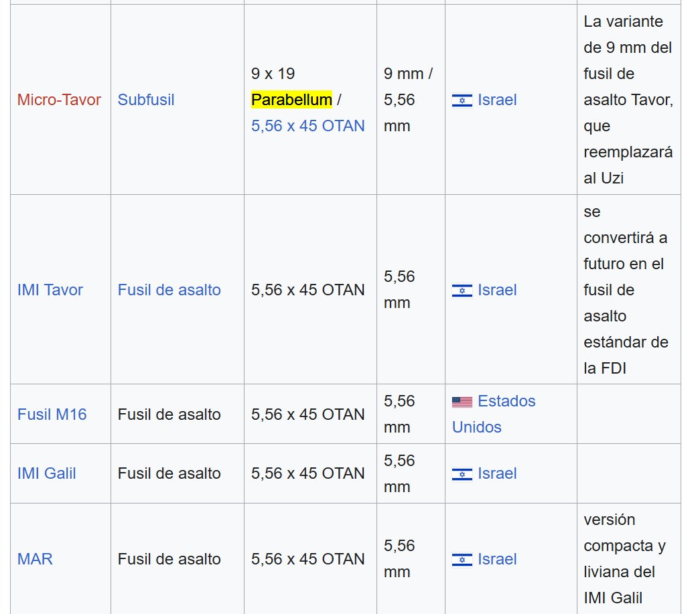Viewport: 692px width, 614px height.
Task: Click the 'reemplazará al Uzi' description text
Action: [628, 165]
